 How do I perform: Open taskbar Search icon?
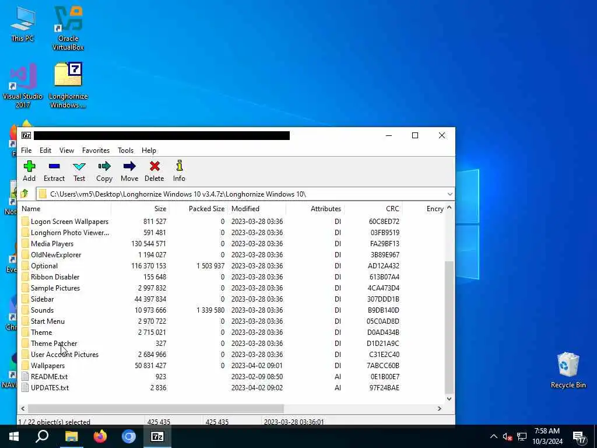(42, 436)
